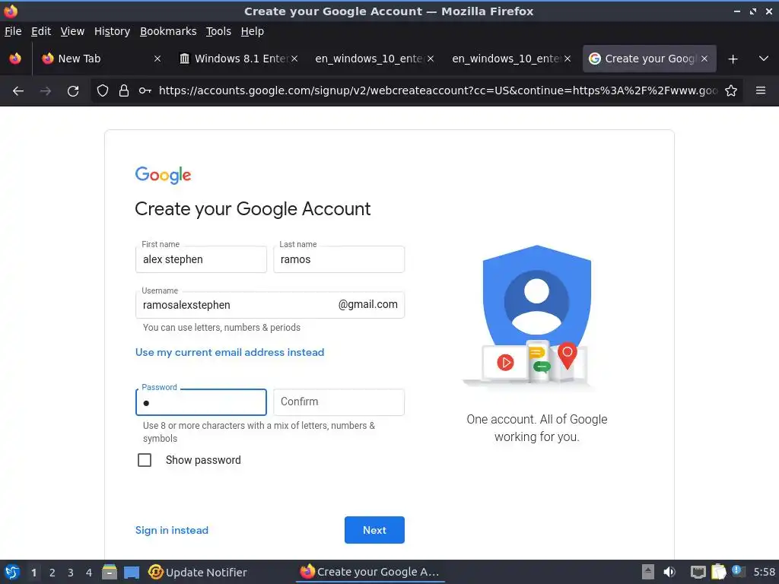Open the Help menu
The height and width of the screenshot is (584, 779).
pos(253,31)
